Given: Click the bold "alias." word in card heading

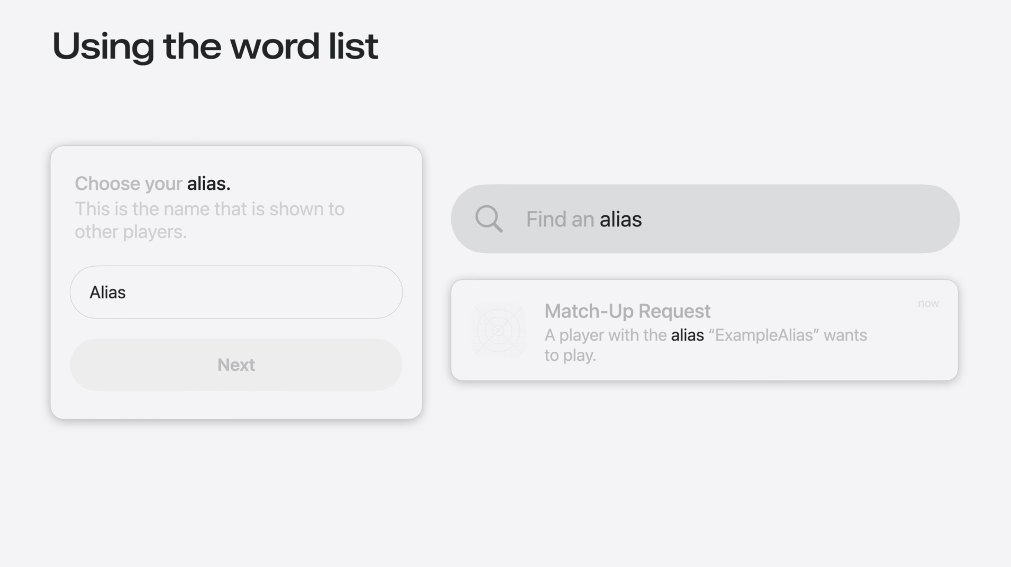Looking at the screenshot, I should [x=208, y=184].
